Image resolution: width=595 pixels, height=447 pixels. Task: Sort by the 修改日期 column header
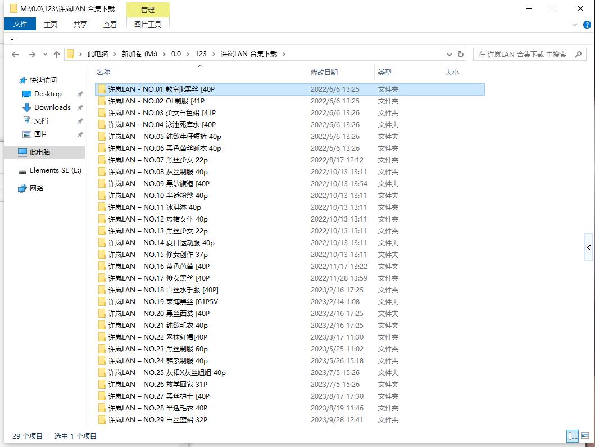click(x=324, y=72)
